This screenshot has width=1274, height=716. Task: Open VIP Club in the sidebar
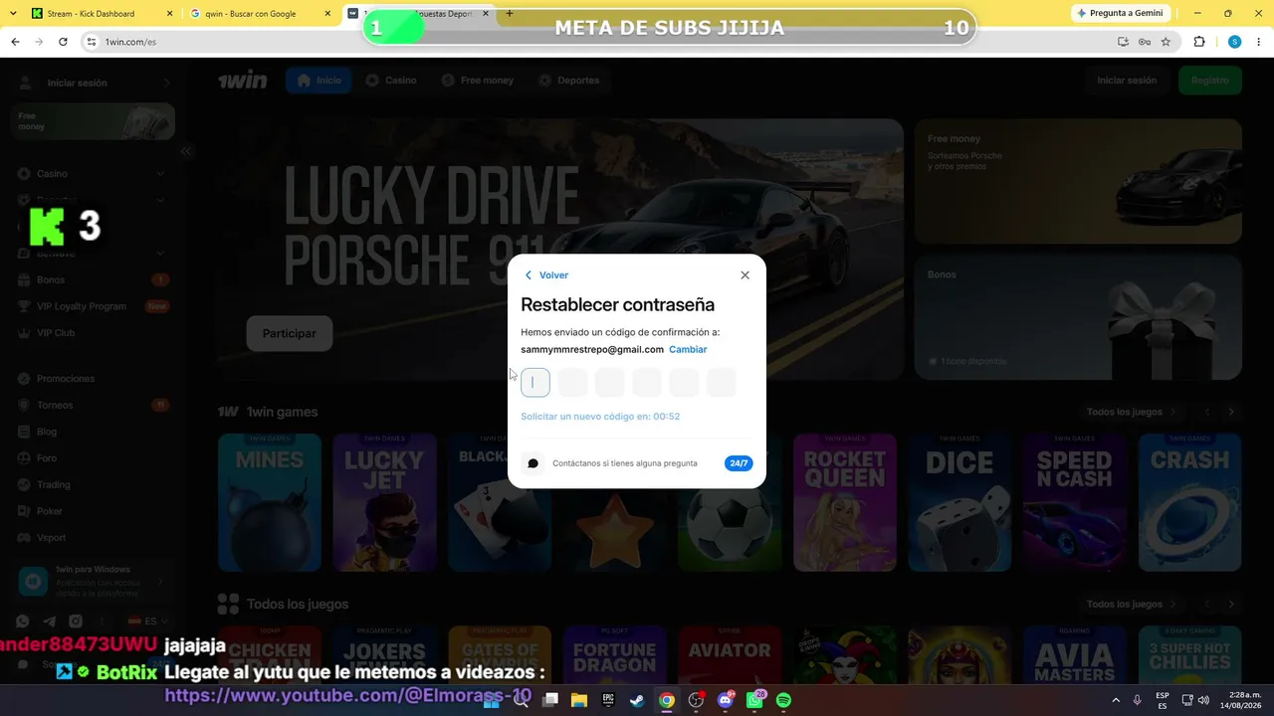92,333
